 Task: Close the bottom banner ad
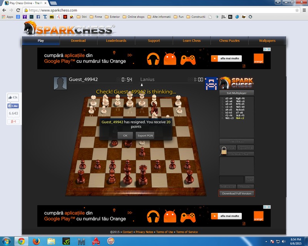pos(269,207)
